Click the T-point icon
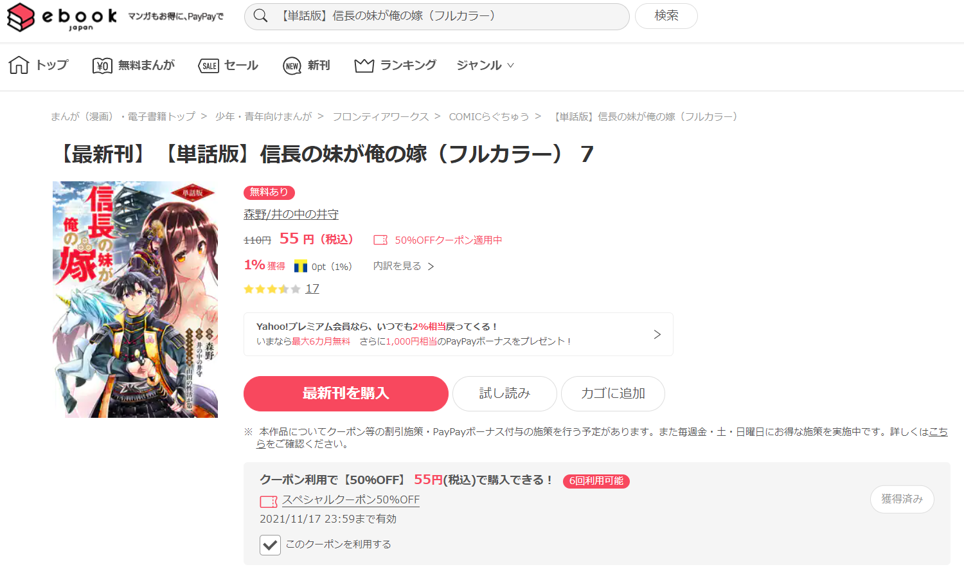The height and width of the screenshot is (567, 964). [x=301, y=266]
